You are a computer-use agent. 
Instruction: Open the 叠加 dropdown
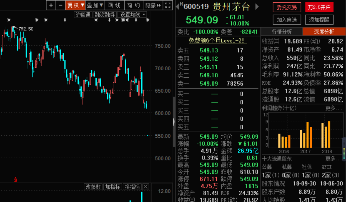[x=95, y=5]
